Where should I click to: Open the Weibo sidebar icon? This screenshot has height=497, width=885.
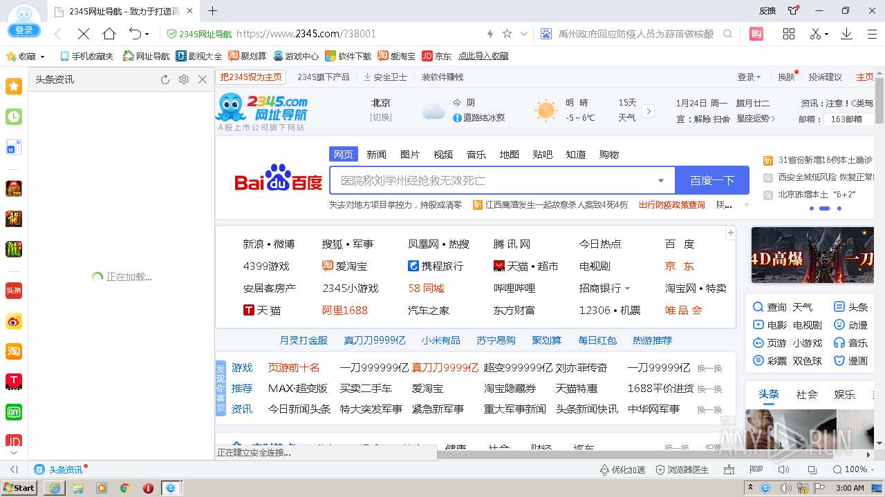pyautogui.click(x=14, y=321)
